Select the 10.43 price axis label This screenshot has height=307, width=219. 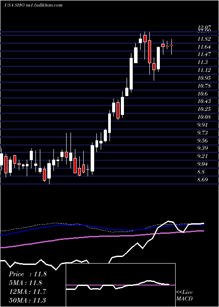pos(204,101)
